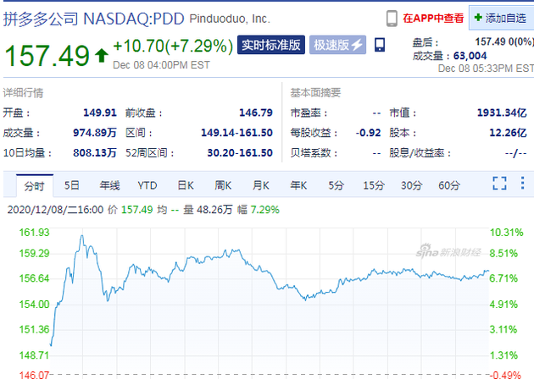Click the intraday price line chart
The height and width of the screenshot is (379, 534).
click(x=269, y=303)
